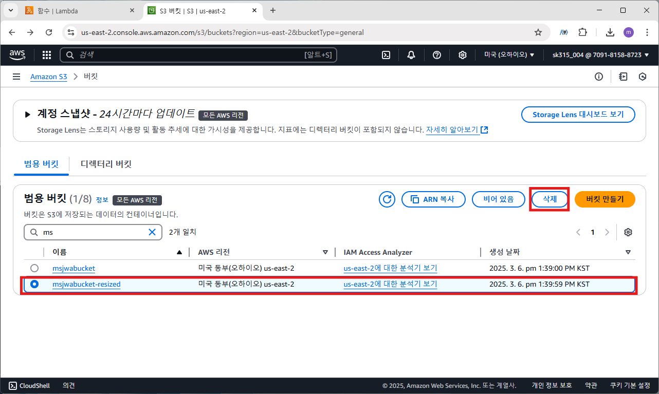Reload the browser page
This screenshot has height=394, width=659.
[x=49, y=32]
